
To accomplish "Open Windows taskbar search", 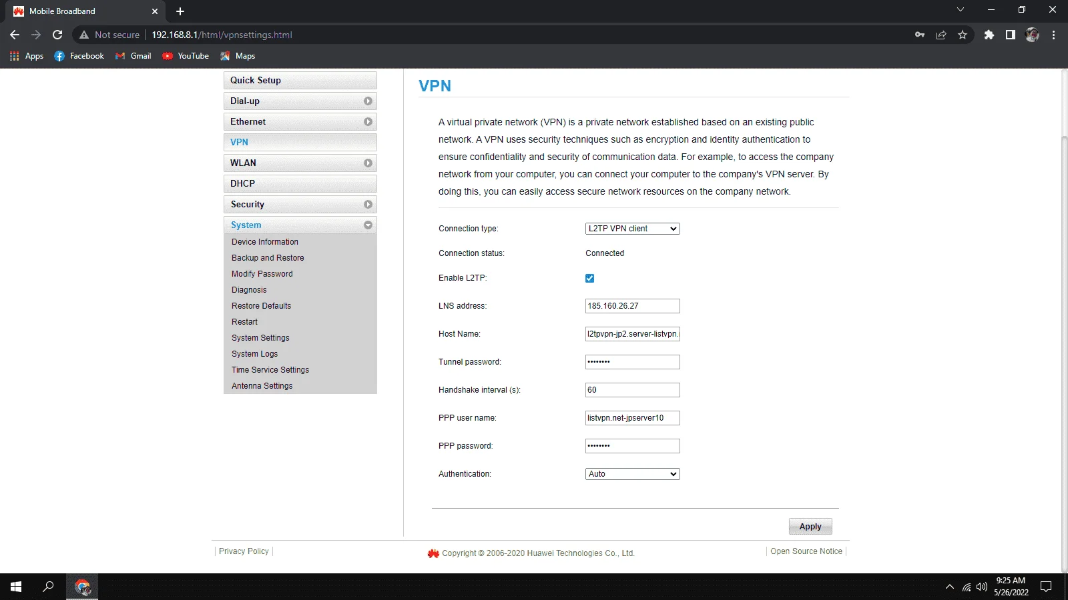I will (x=48, y=587).
